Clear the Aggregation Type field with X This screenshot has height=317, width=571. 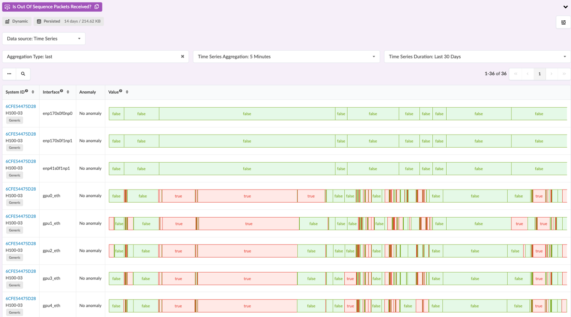(x=182, y=56)
